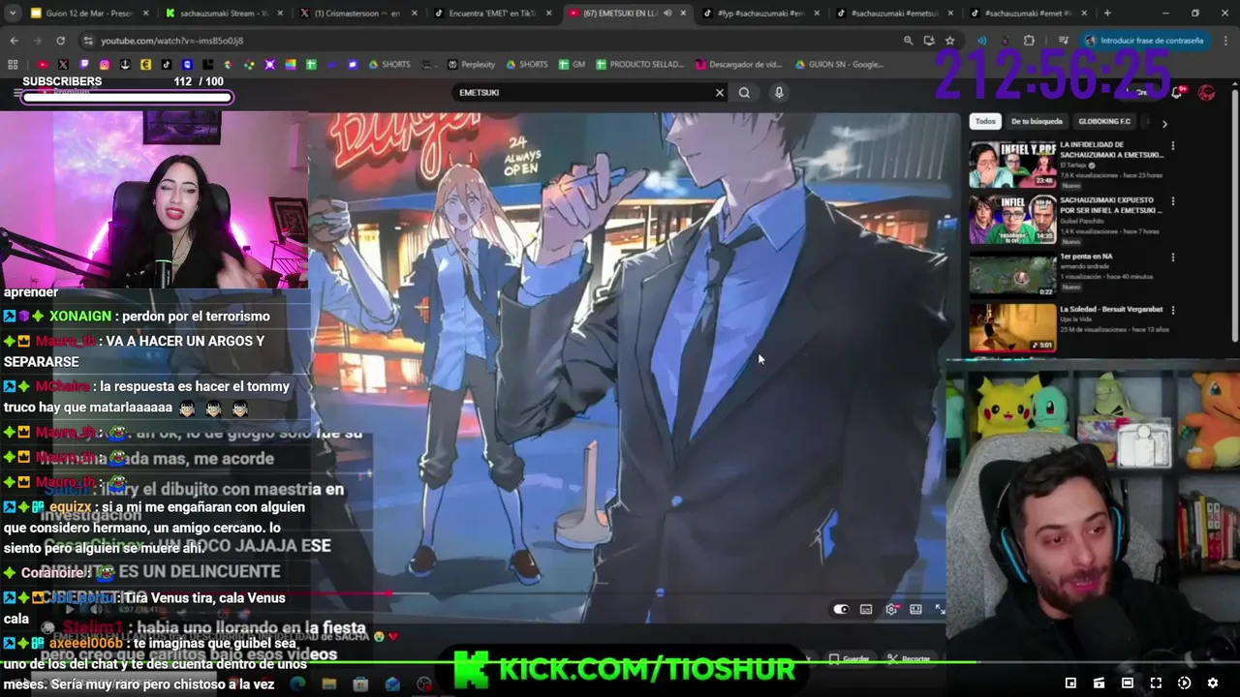Select the De tu búsqueda chip
This screenshot has height=697, width=1240.
[1037, 121]
